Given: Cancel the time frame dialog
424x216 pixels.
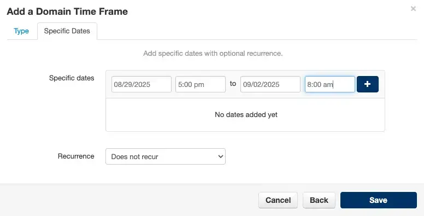Looking at the screenshot, I should 278,200.
